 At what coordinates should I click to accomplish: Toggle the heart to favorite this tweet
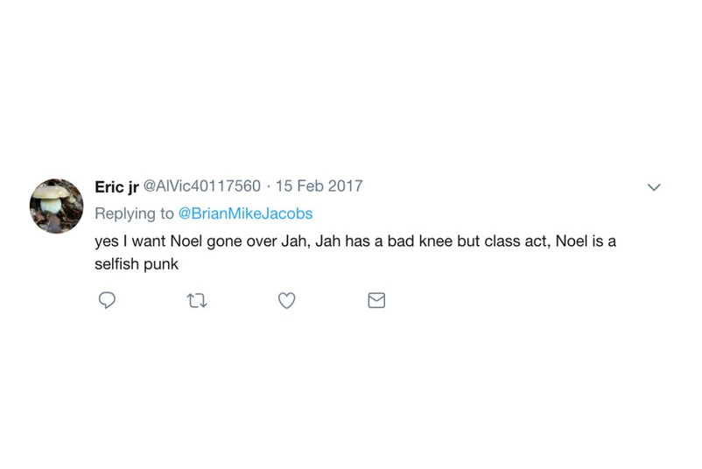tap(286, 300)
